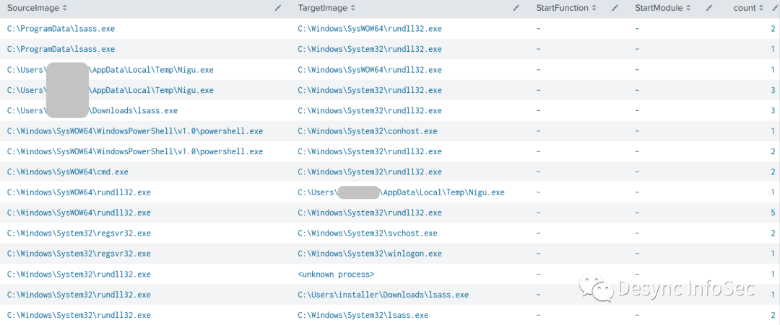Click count value 5

773,213
